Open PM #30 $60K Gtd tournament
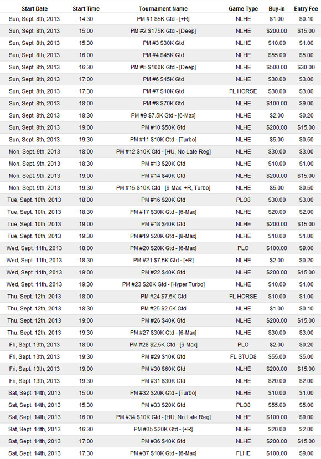 pos(163,369)
